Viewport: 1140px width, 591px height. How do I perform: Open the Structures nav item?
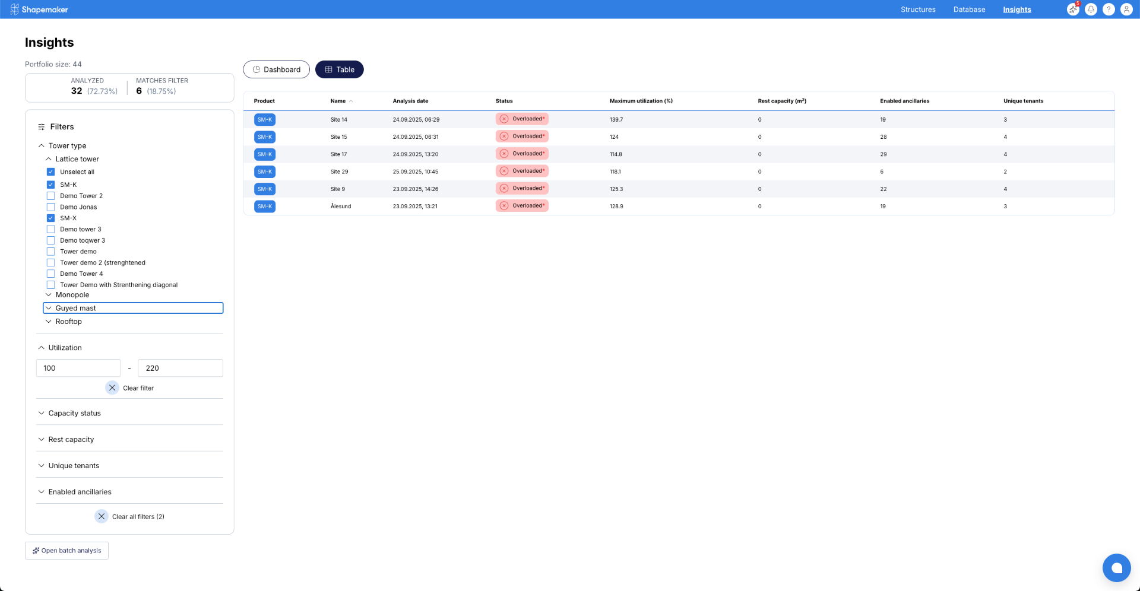pyautogui.click(x=918, y=9)
